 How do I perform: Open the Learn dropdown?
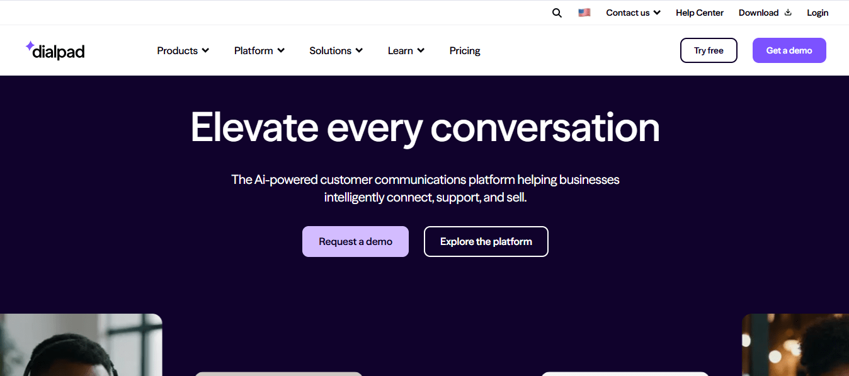coord(406,50)
